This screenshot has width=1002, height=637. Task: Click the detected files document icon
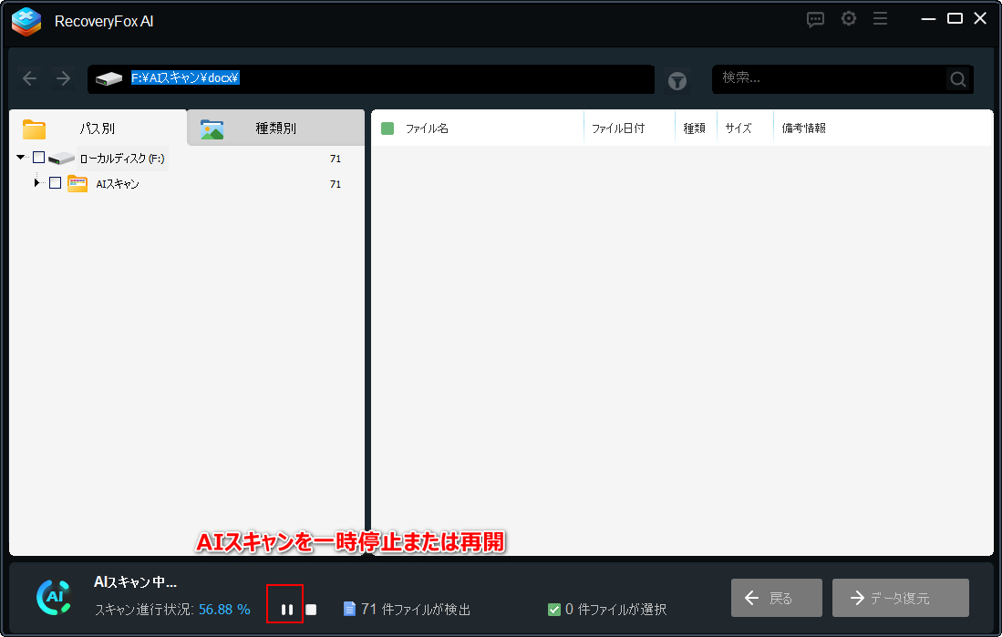(349, 609)
